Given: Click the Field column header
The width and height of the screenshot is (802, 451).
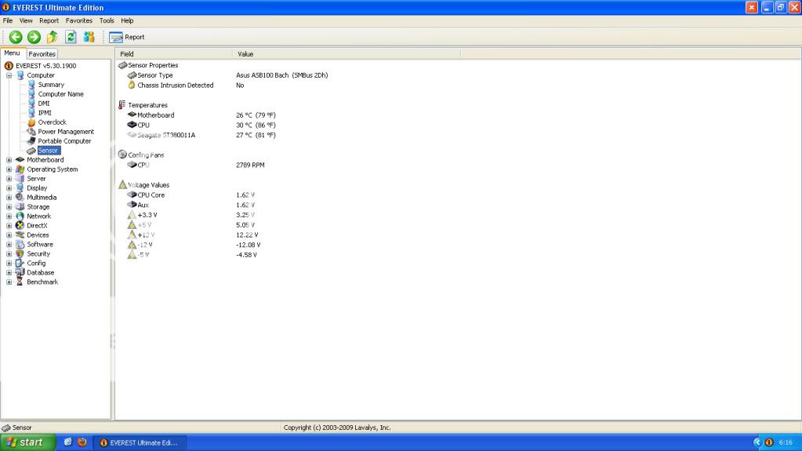Looking at the screenshot, I should coord(174,54).
